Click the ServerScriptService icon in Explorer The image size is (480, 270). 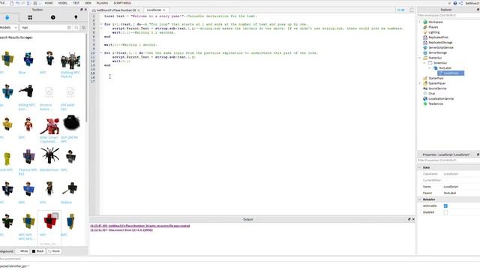pos(425,47)
